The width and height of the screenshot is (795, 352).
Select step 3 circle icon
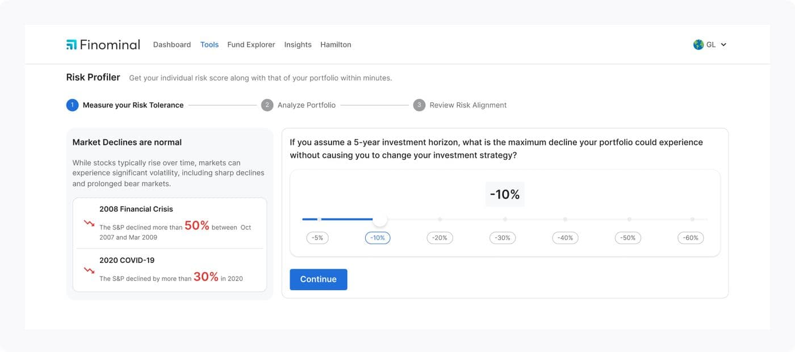point(419,105)
